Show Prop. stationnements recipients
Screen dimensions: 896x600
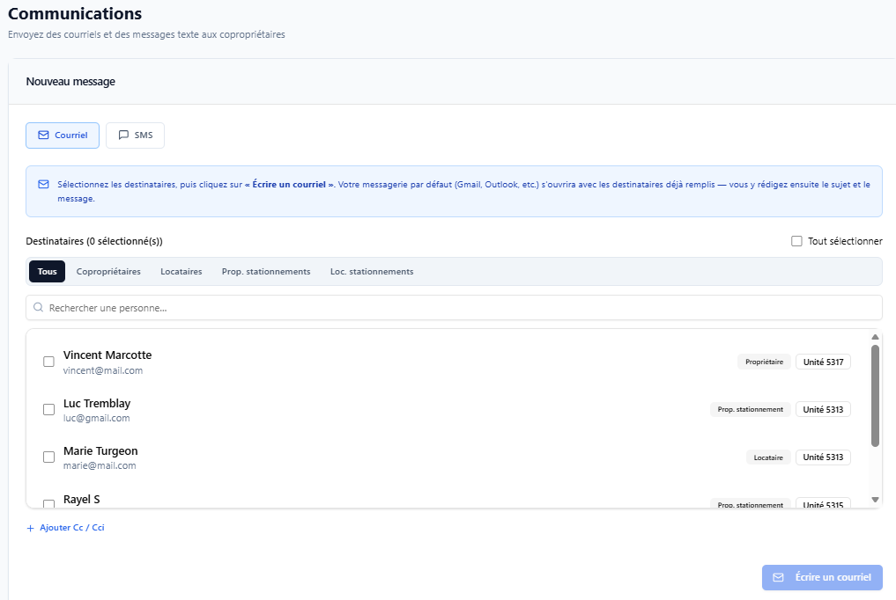[266, 272]
